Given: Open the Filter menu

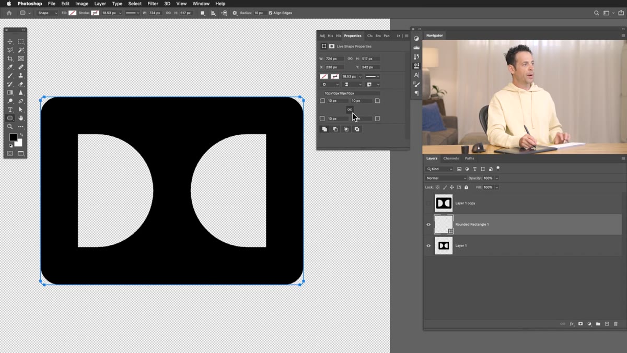Looking at the screenshot, I should (x=153, y=4).
